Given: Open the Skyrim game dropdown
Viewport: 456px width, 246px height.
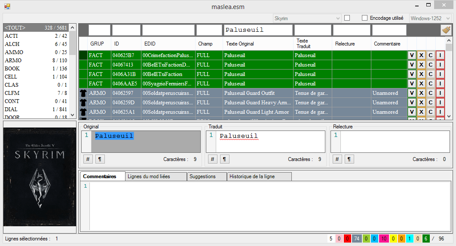Looking at the screenshot, I should point(307,18).
